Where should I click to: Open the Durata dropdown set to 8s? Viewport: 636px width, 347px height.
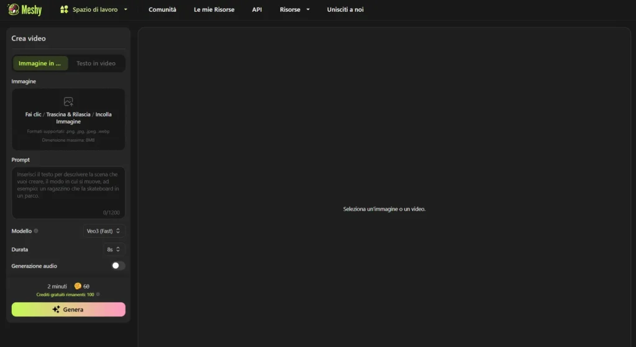coord(114,249)
